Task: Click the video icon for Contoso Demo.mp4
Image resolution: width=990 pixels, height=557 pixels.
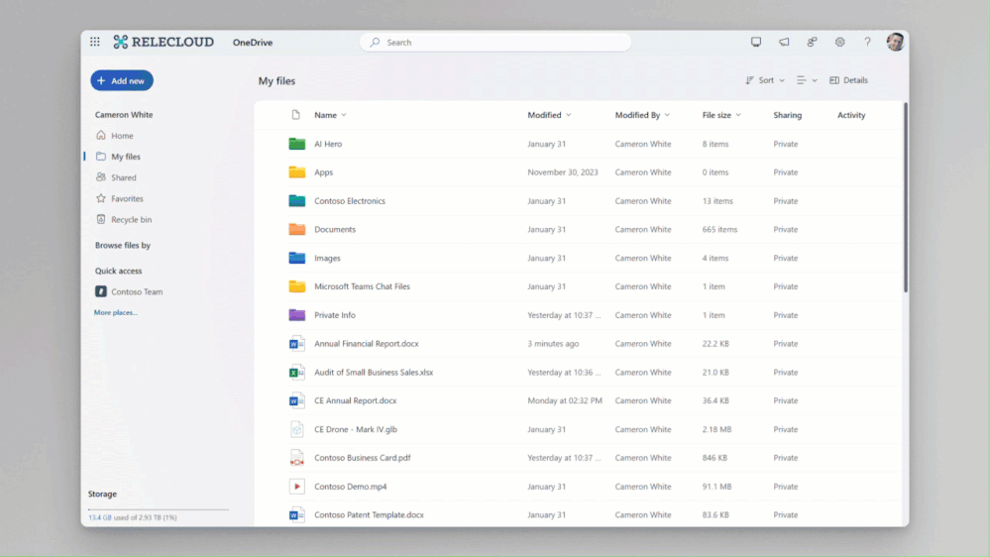Action: point(296,487)
